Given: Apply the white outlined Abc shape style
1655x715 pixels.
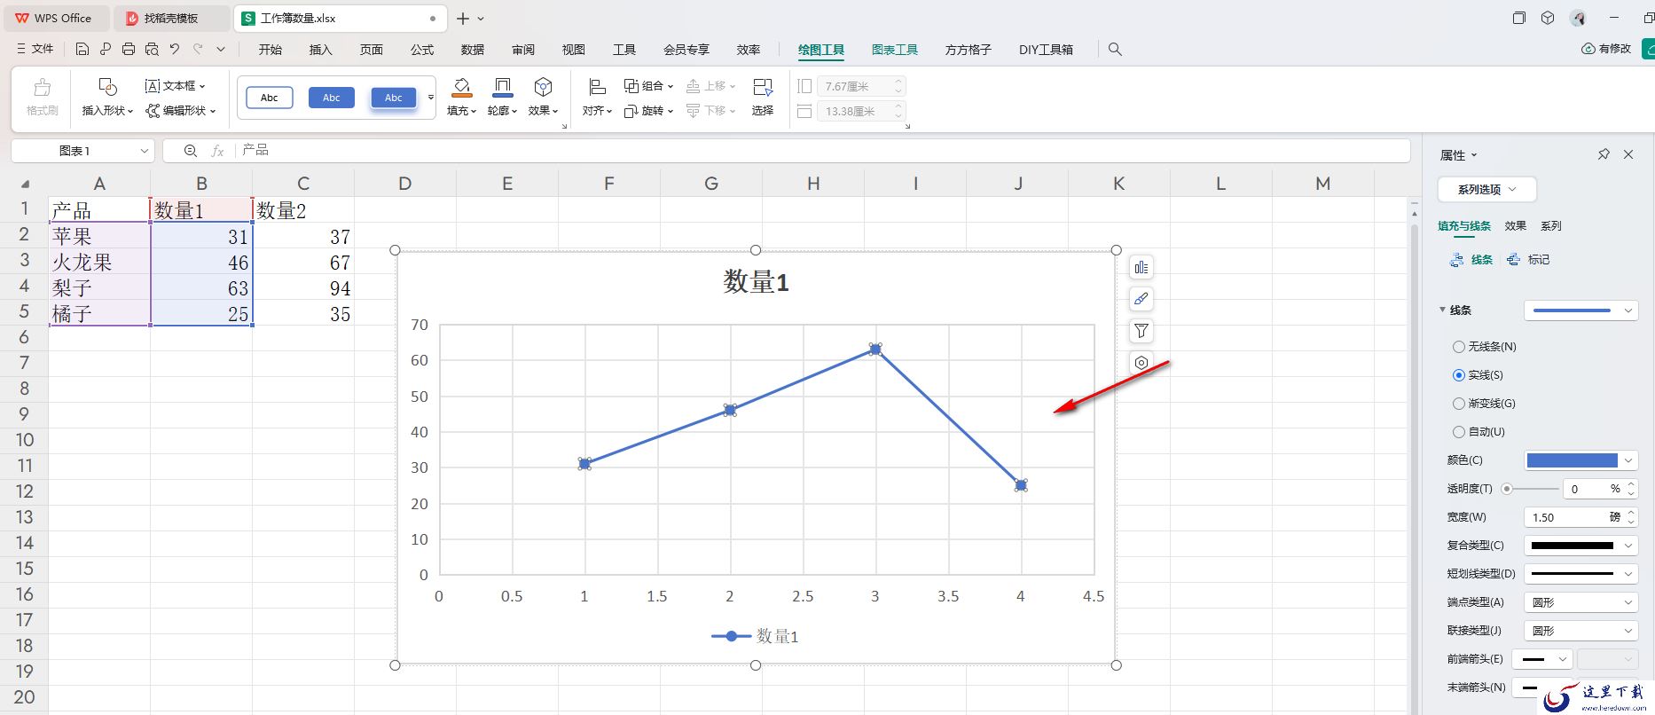Looking at the screenshot, I should pyautogui.click(x=269, y=98).
